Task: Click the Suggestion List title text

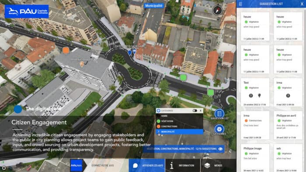Action: (x=271, y=4)
